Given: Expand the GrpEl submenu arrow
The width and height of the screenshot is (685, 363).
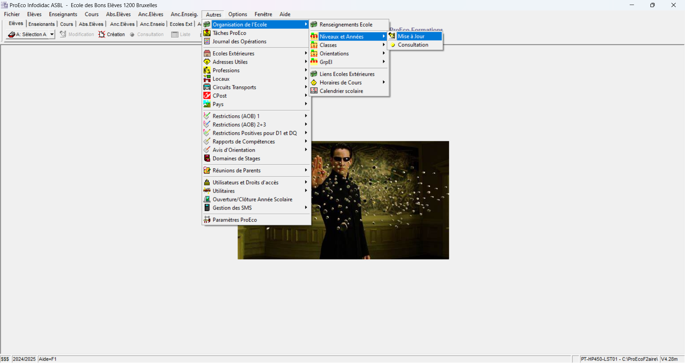Looking at the screenshot, I should (384, 62).
